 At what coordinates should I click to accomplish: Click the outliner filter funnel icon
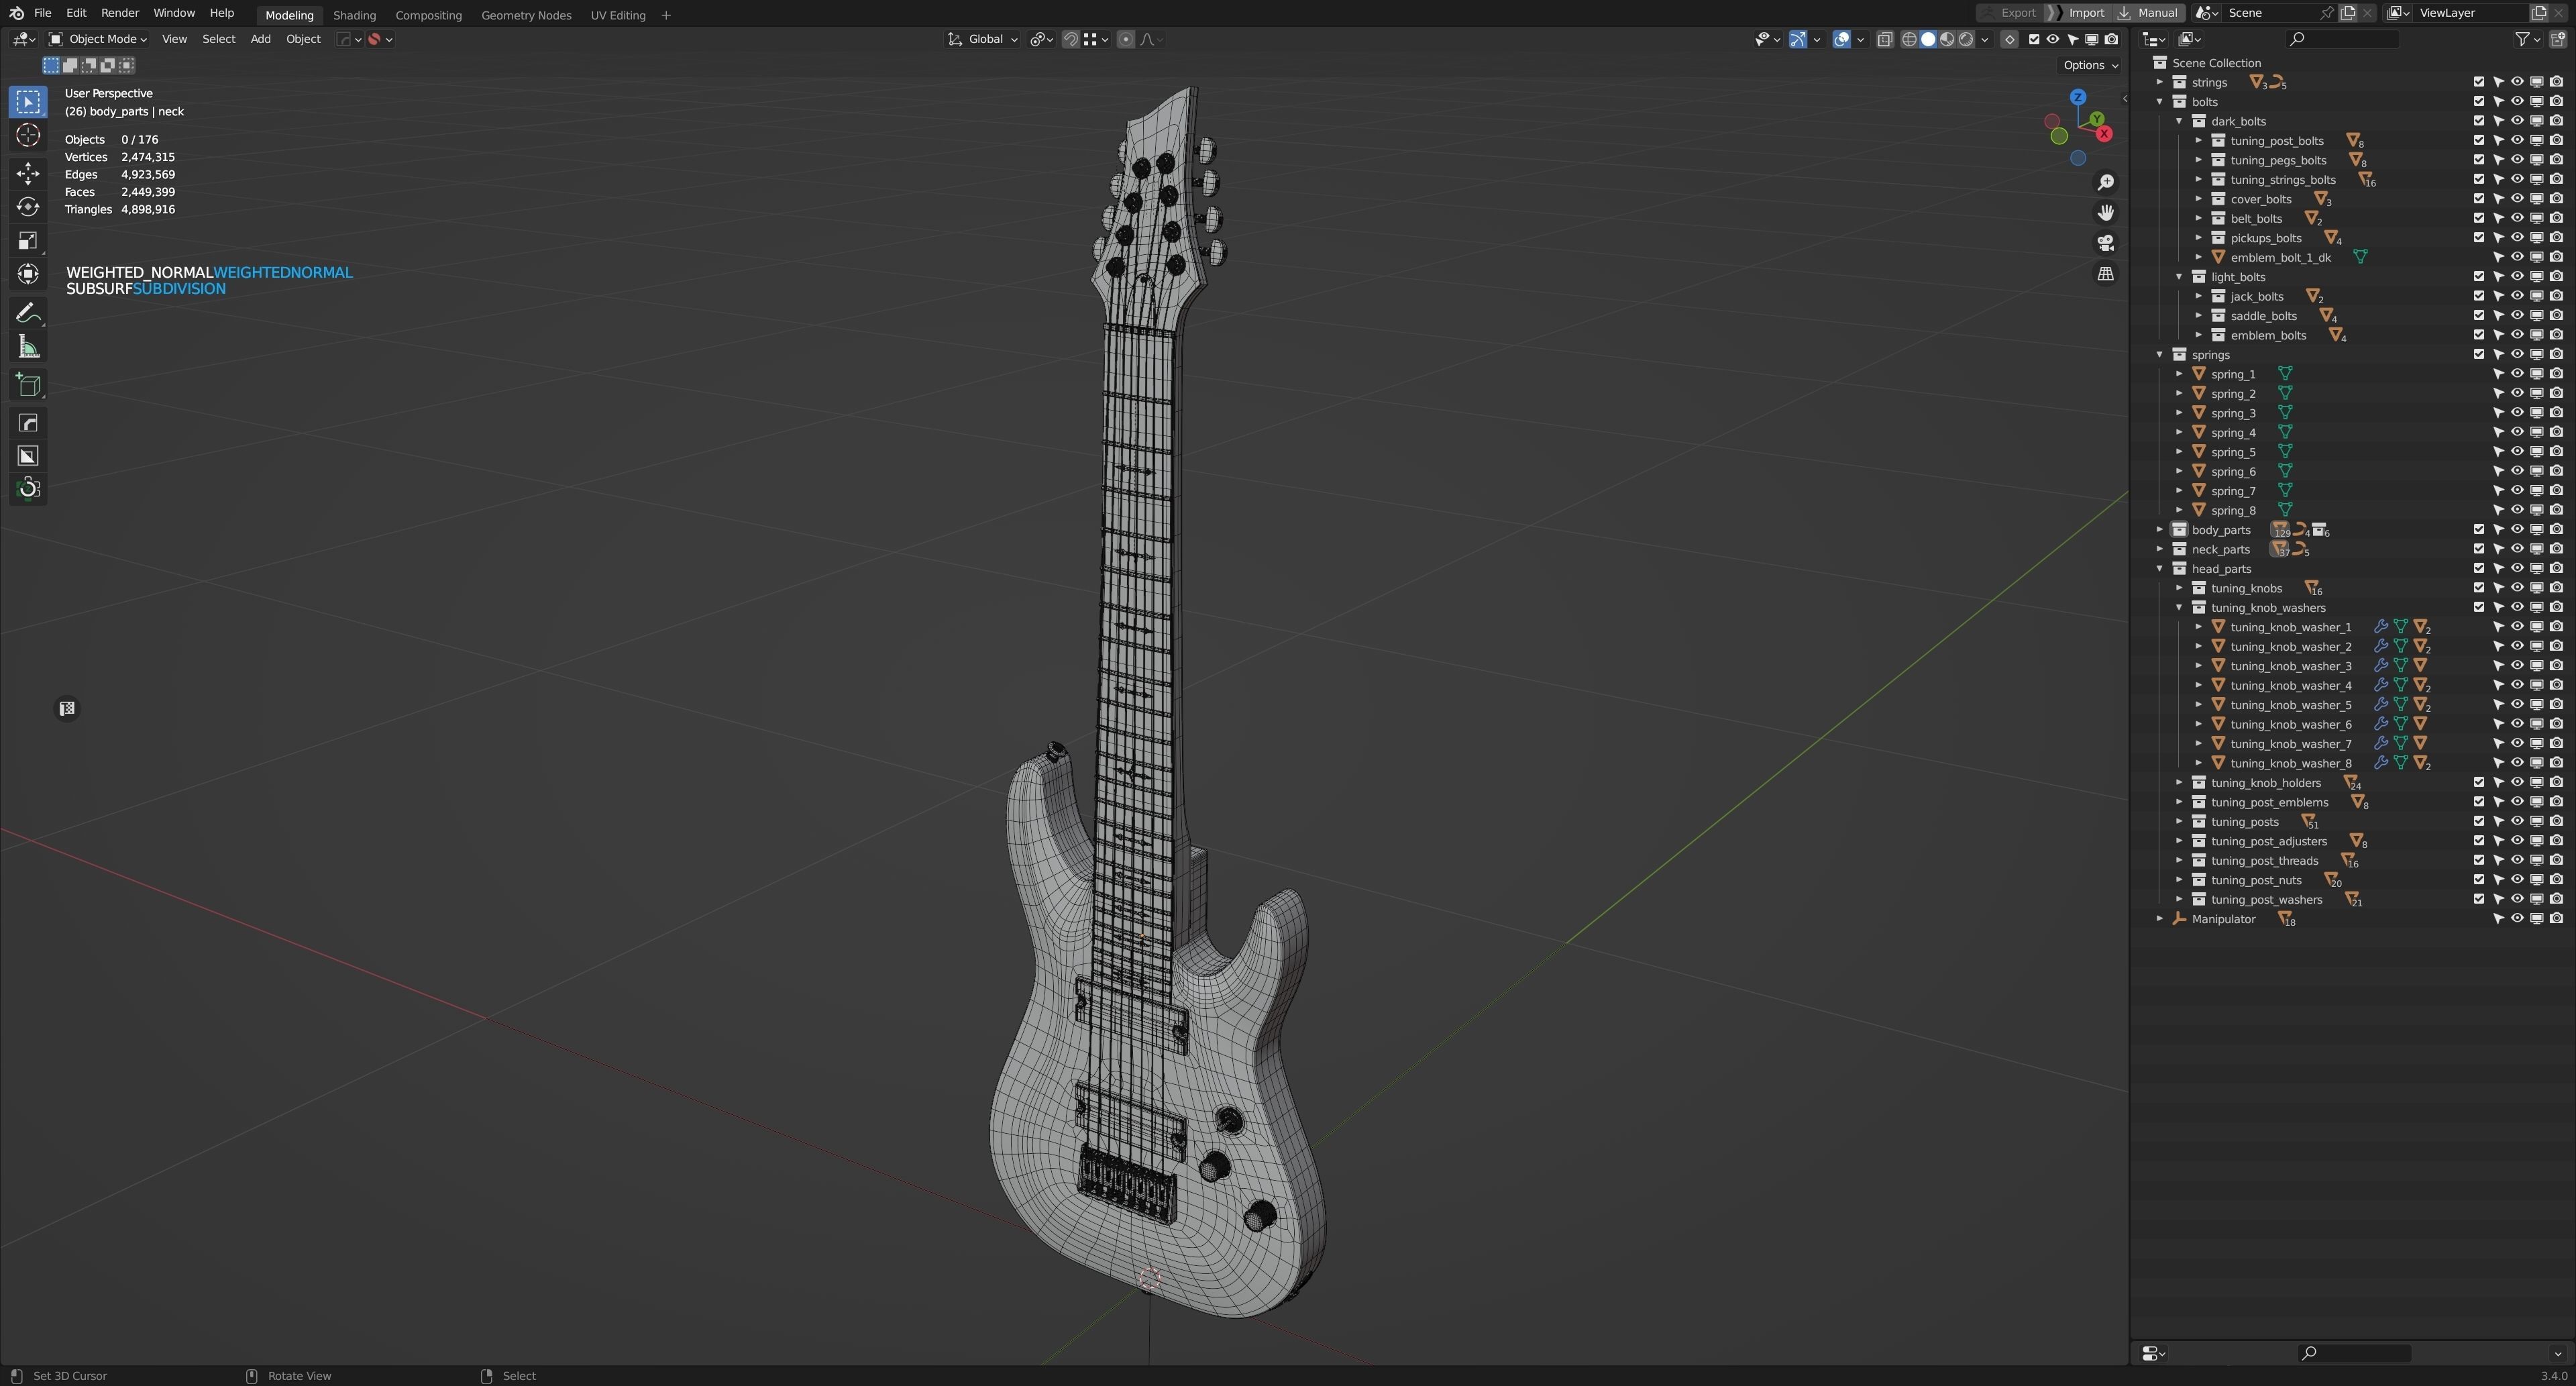(2522, 39)
